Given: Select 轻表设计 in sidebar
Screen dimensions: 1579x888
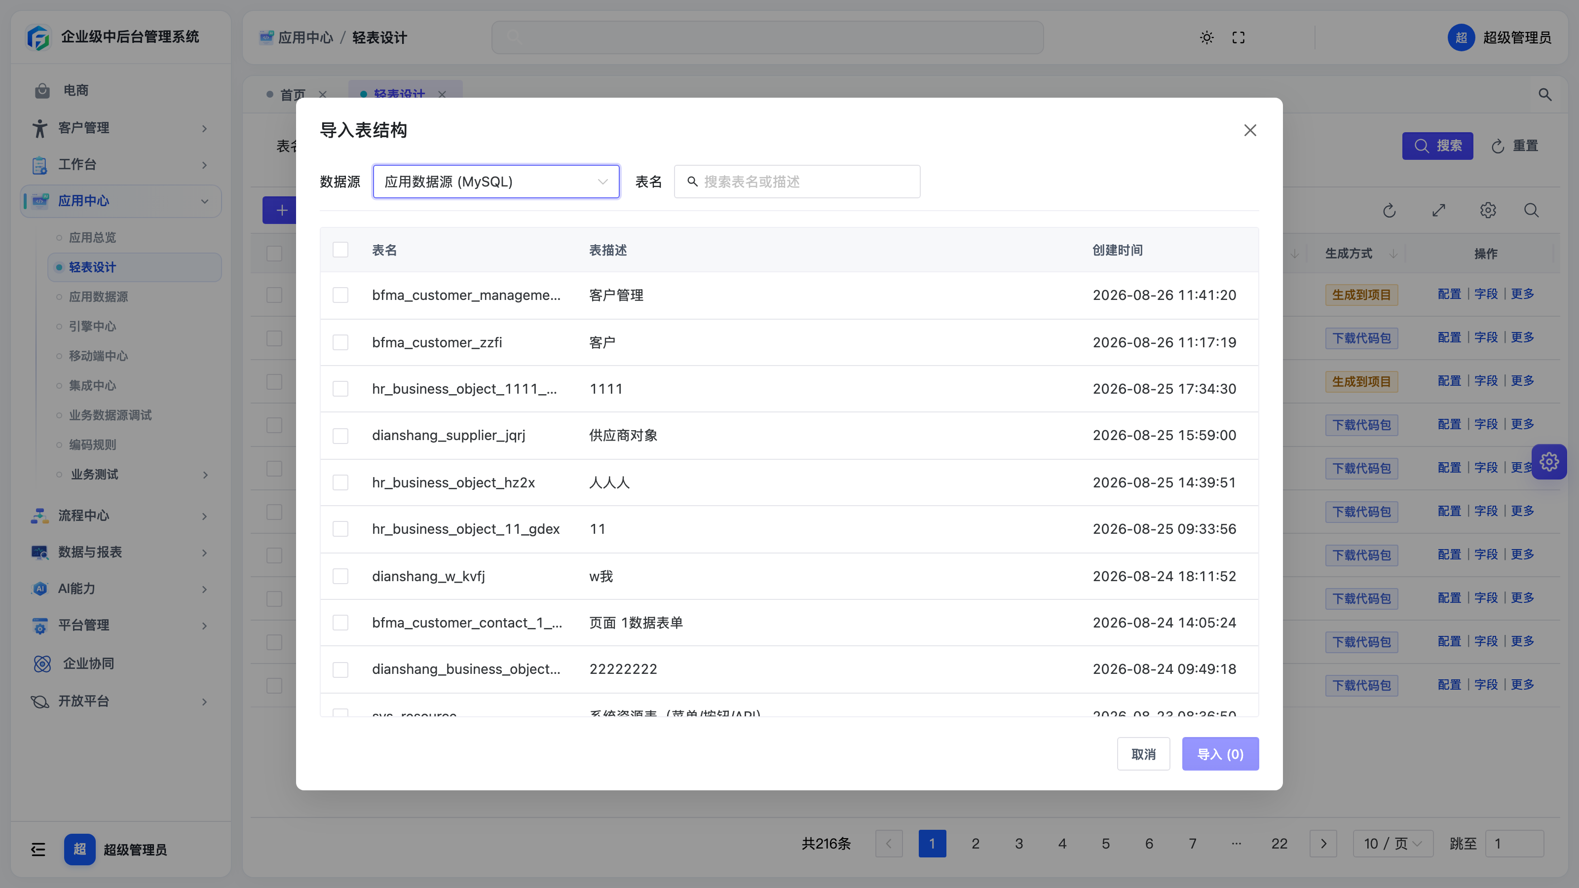Looking at the screenshot, I should pos(134,267).
